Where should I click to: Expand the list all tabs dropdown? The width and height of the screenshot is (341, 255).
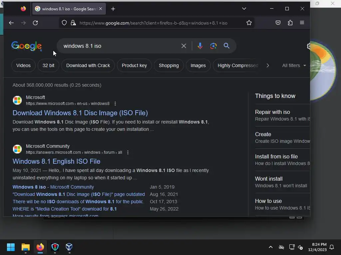[x=244, y=9]
